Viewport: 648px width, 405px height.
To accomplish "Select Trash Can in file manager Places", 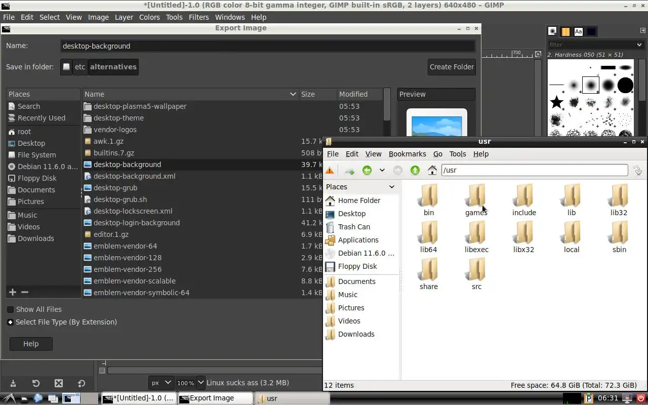I will (x=354, y=227).
